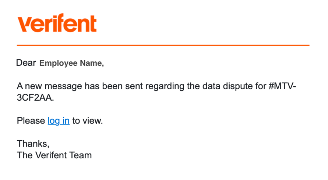Click the "3CF2AA." code on second line
The width and height of the screenshot is (328, 180).
point(35,98)
